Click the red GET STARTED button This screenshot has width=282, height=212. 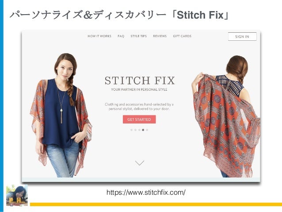tap(139, 119)
